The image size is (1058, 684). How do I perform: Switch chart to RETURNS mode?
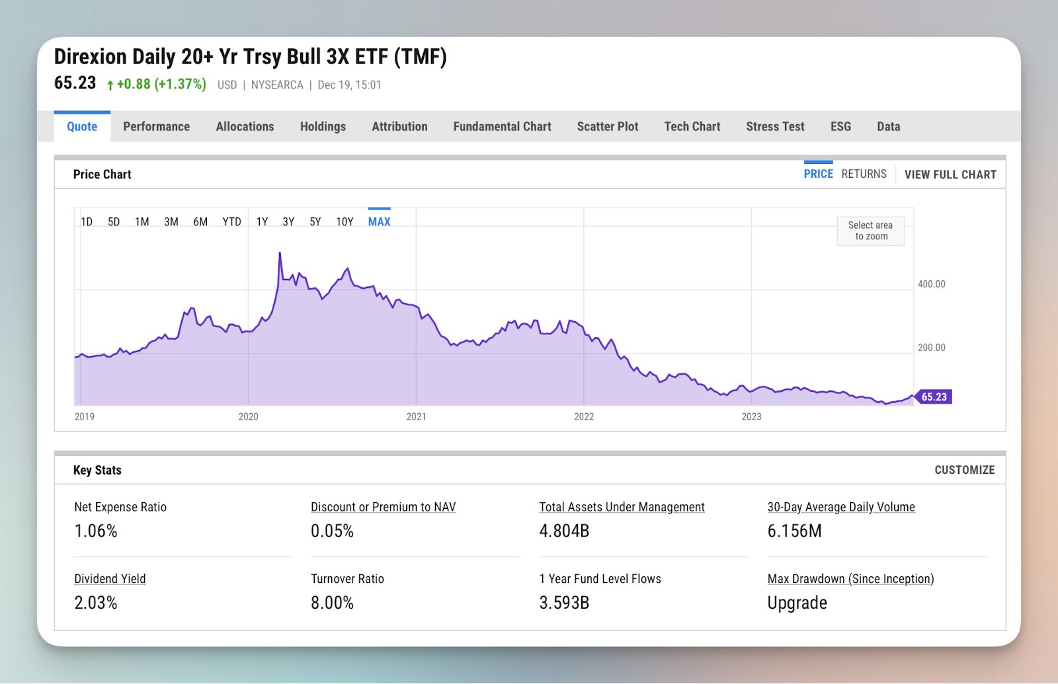[x=864, y=173]
